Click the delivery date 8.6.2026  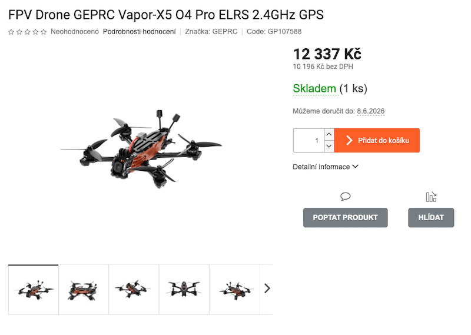(x=370, y=111)
